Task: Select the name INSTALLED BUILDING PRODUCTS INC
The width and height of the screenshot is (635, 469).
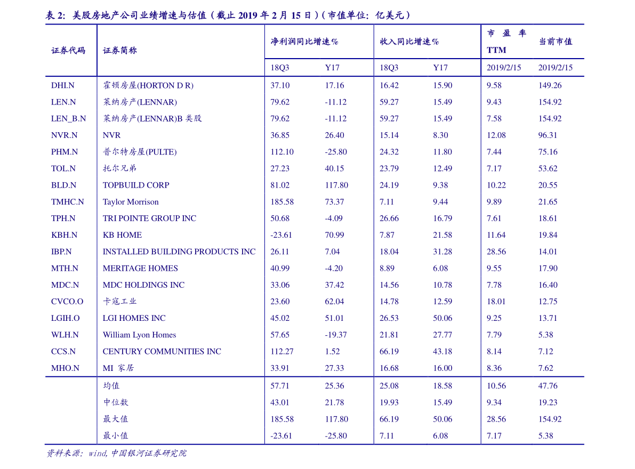Action: click(179, 252)
